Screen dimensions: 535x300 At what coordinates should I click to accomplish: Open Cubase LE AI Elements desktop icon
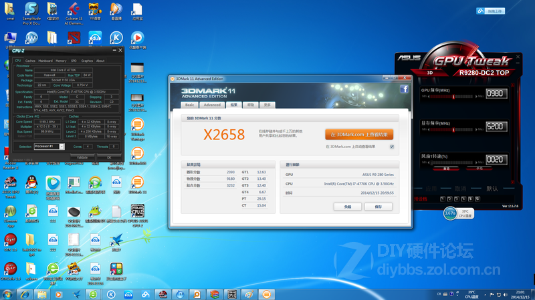click(x=74, y=13)
